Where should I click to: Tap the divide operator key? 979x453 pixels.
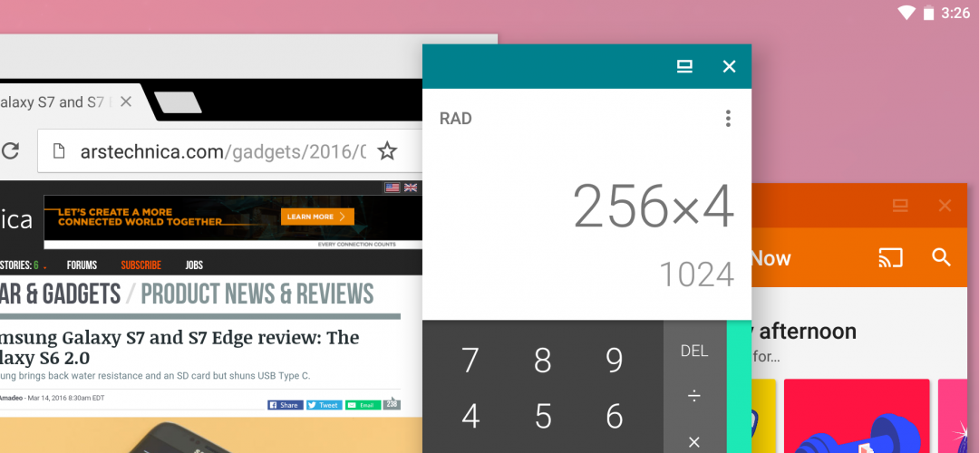coord(694,396)
